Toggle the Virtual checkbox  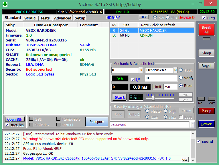pos(58,125)
